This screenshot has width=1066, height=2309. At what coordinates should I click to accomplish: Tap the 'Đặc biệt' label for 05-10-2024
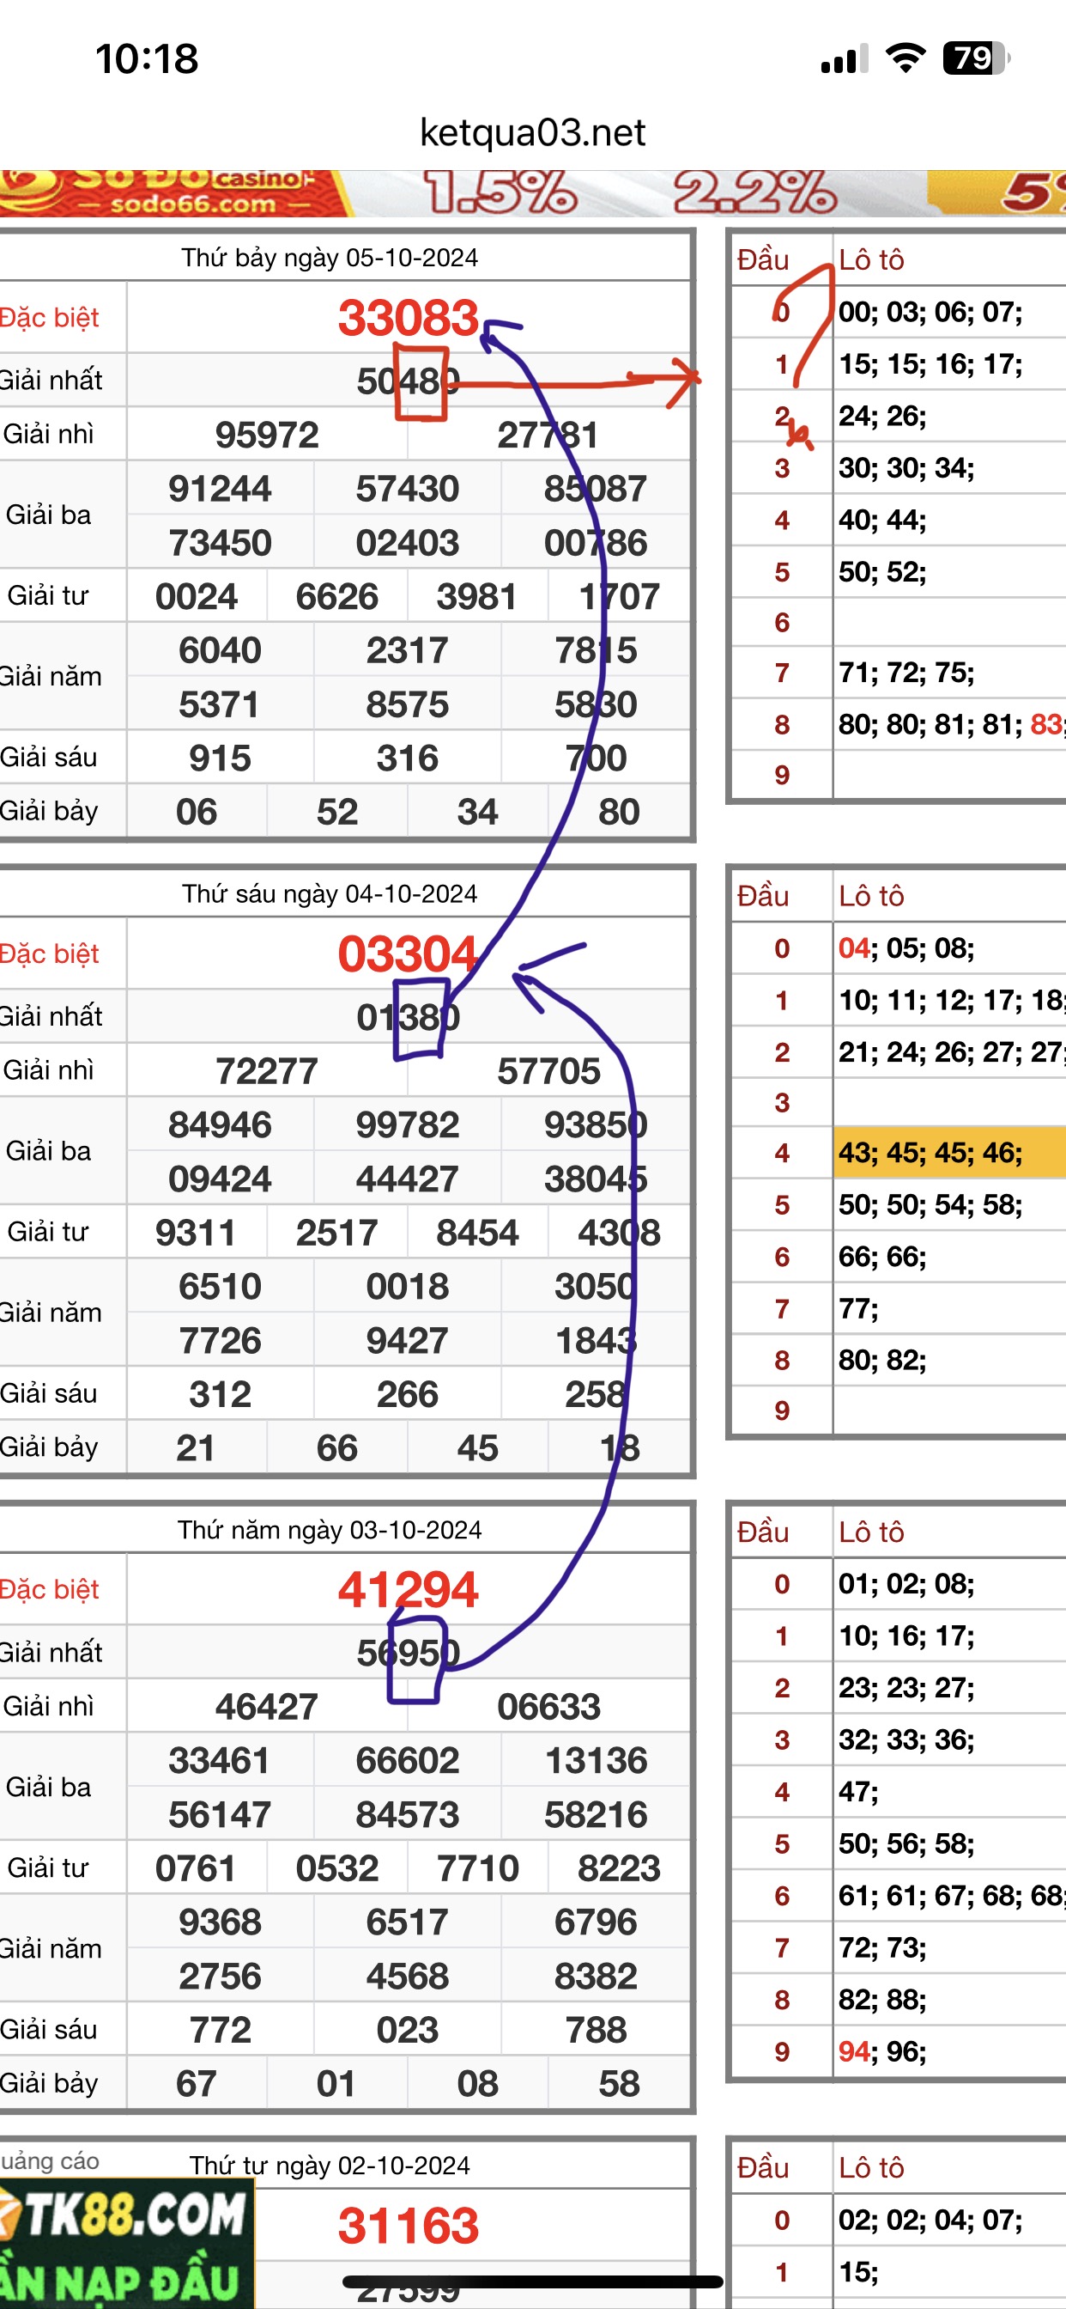(50, 318)
